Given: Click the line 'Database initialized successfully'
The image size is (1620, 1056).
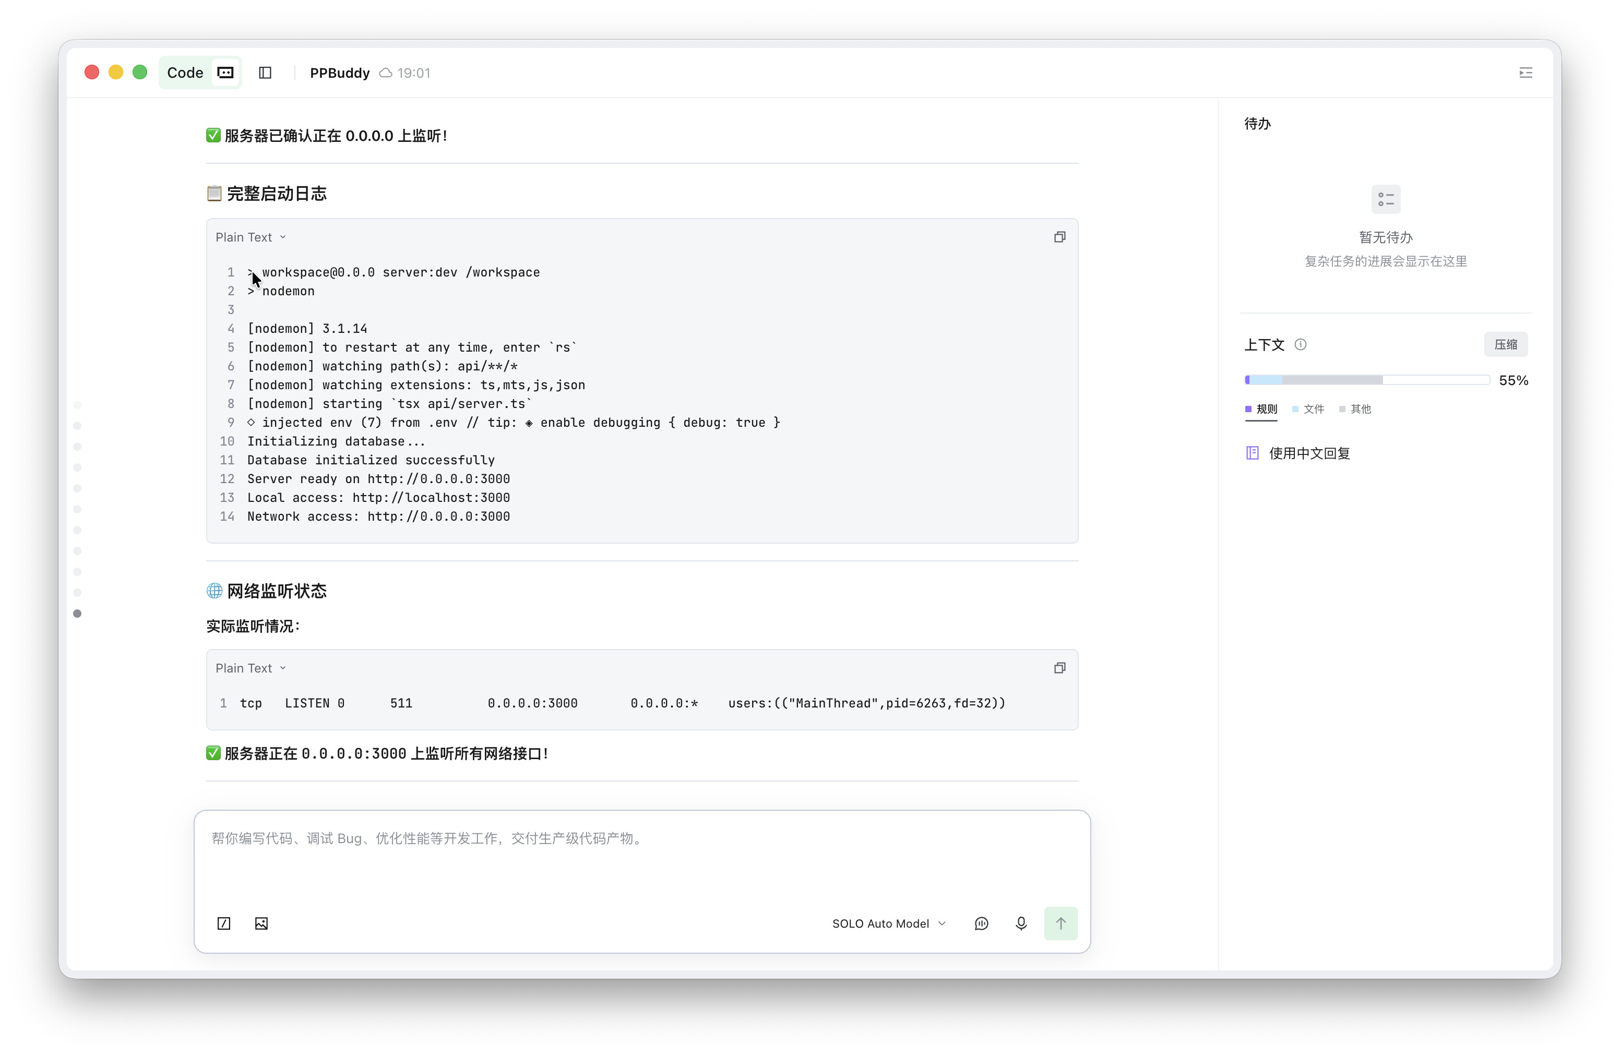Looking at the screenshot, I should (371, 460).
